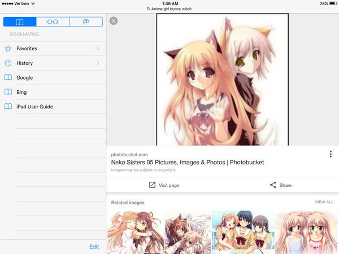This screenshot has height=254, width=339.
Task: Click the book icon next to Bing
Action: (8, 92)
